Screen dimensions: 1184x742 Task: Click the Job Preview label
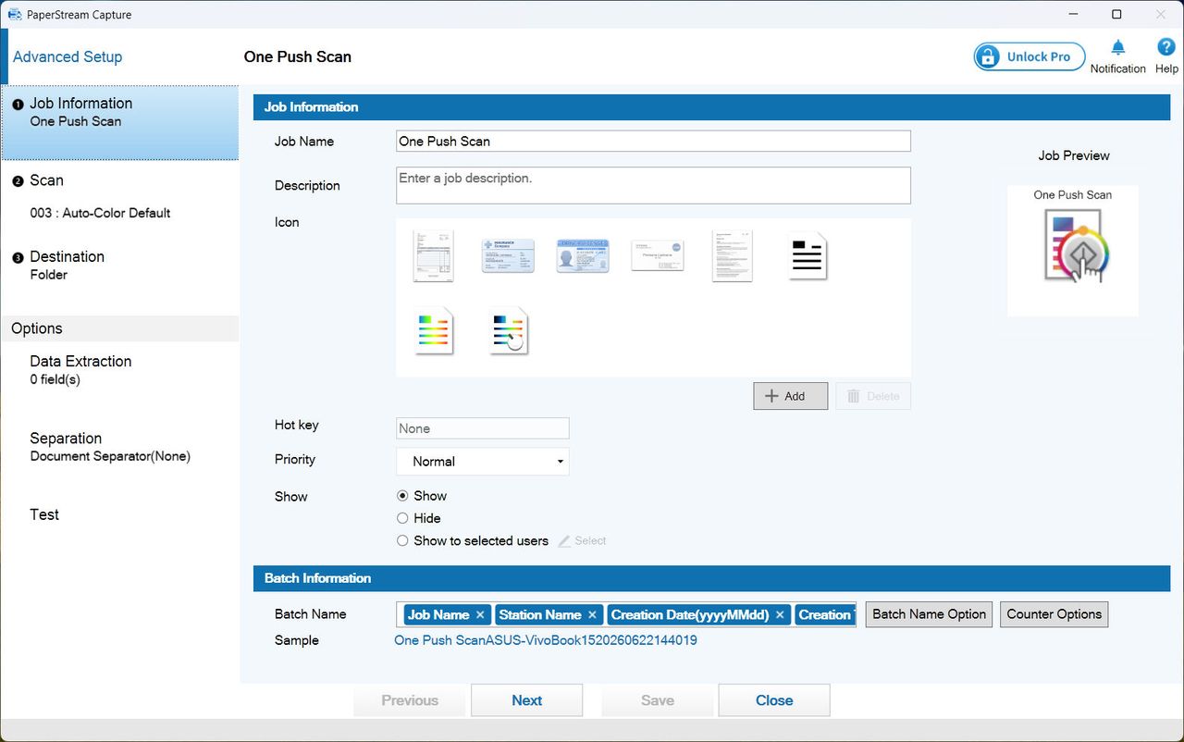pos(1074,155)
